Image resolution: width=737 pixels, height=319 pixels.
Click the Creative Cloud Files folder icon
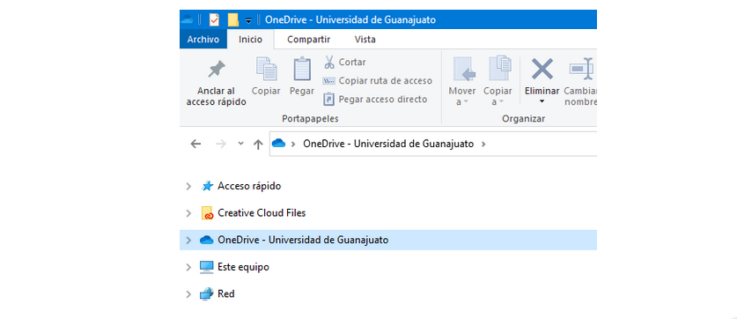(x=207, y=213)
